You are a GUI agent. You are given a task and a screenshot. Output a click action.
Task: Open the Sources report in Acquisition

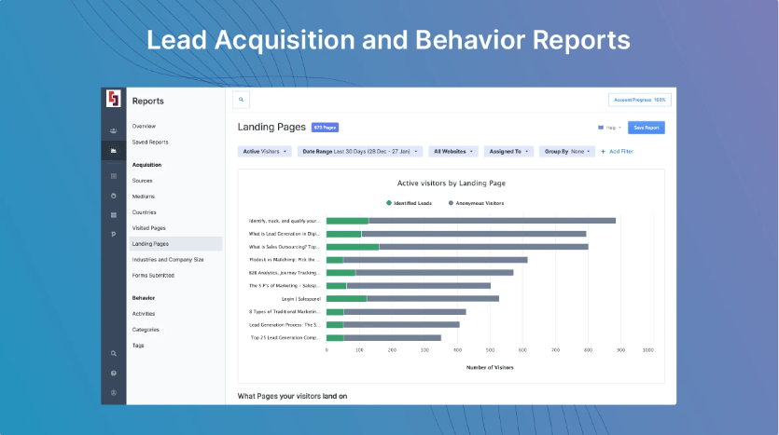143,181
